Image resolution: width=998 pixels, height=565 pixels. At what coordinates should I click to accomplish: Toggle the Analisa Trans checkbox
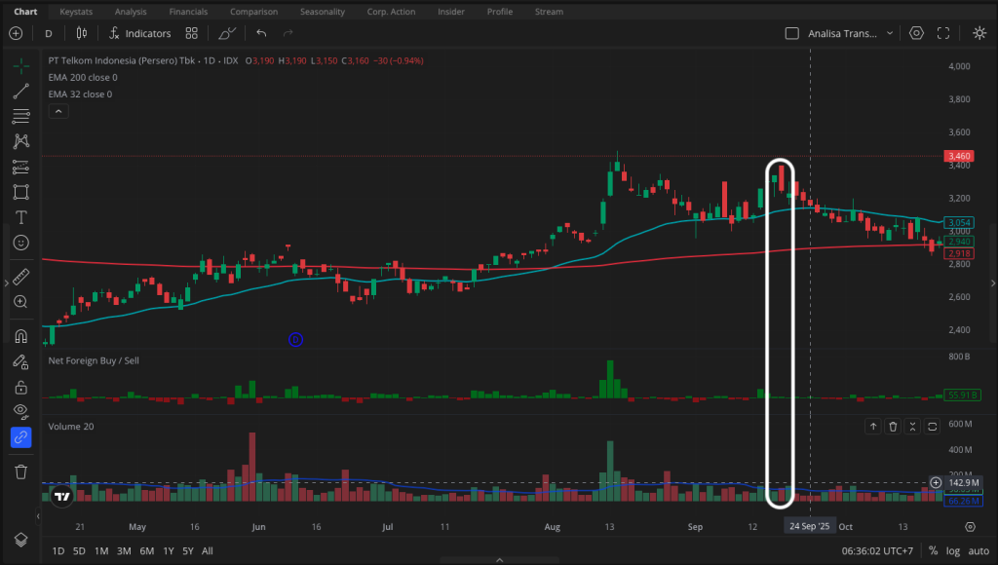coord(792,32)
